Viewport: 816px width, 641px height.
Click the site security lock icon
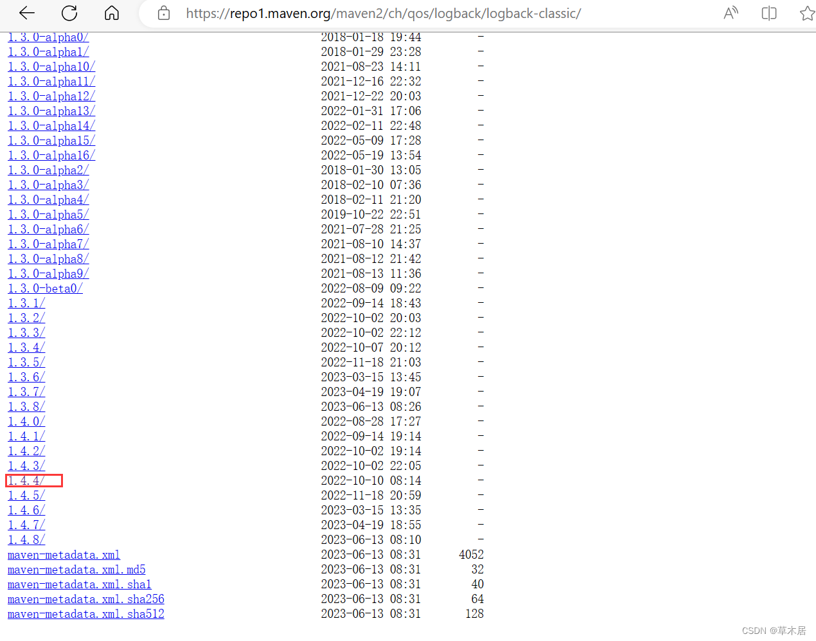pyautogui.click(x=163, y=13)
